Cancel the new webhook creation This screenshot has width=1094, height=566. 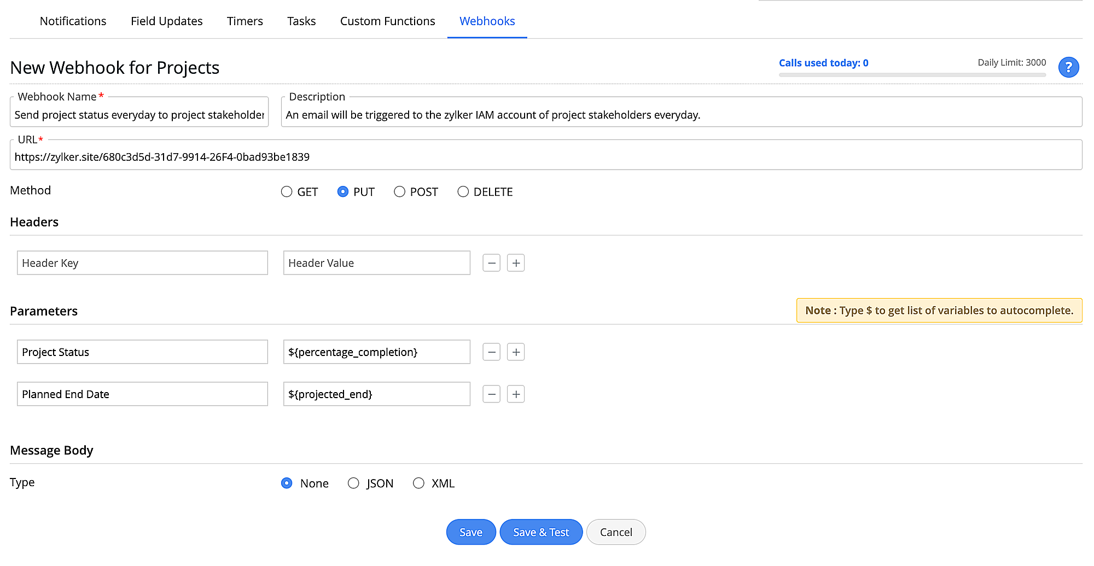coord(616,532)
